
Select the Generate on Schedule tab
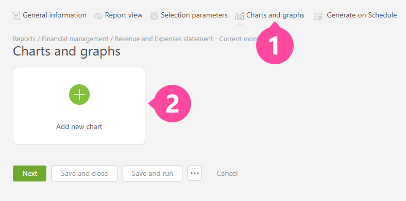[x=356, y=15]
